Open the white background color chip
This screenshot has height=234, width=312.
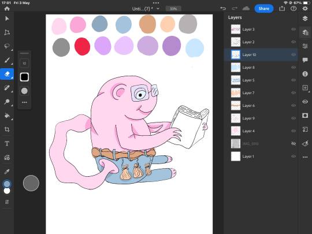click(x=7, y=191)
